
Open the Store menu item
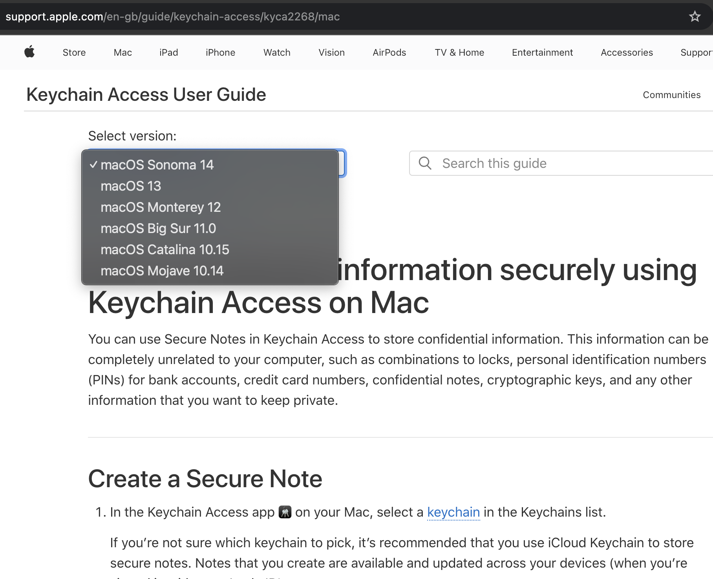pyautogui.click(x=74, y=53)
